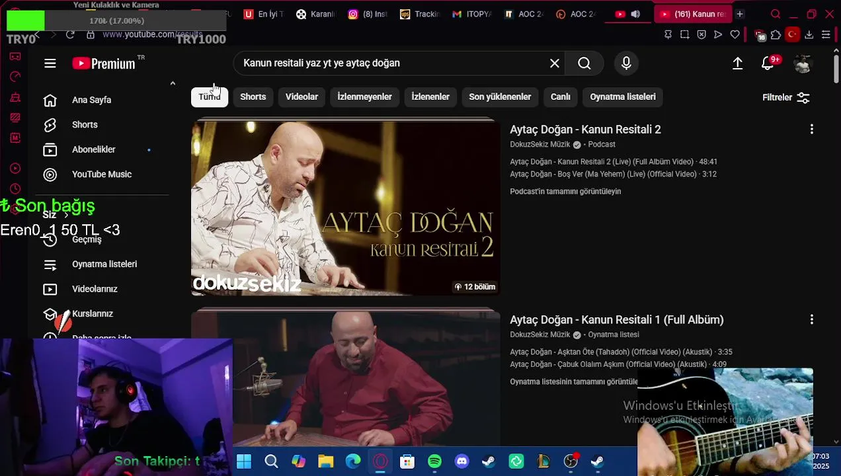841x476 pixels.
Task: Play Kanun Resitali 2 (Live) Full Albüm Video
Action: coord(614,162)
